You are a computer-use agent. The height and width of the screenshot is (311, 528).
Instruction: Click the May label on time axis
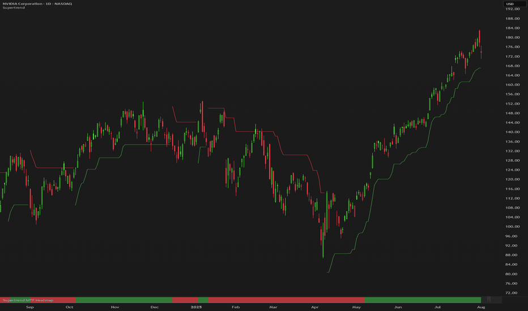pos(356,307)
